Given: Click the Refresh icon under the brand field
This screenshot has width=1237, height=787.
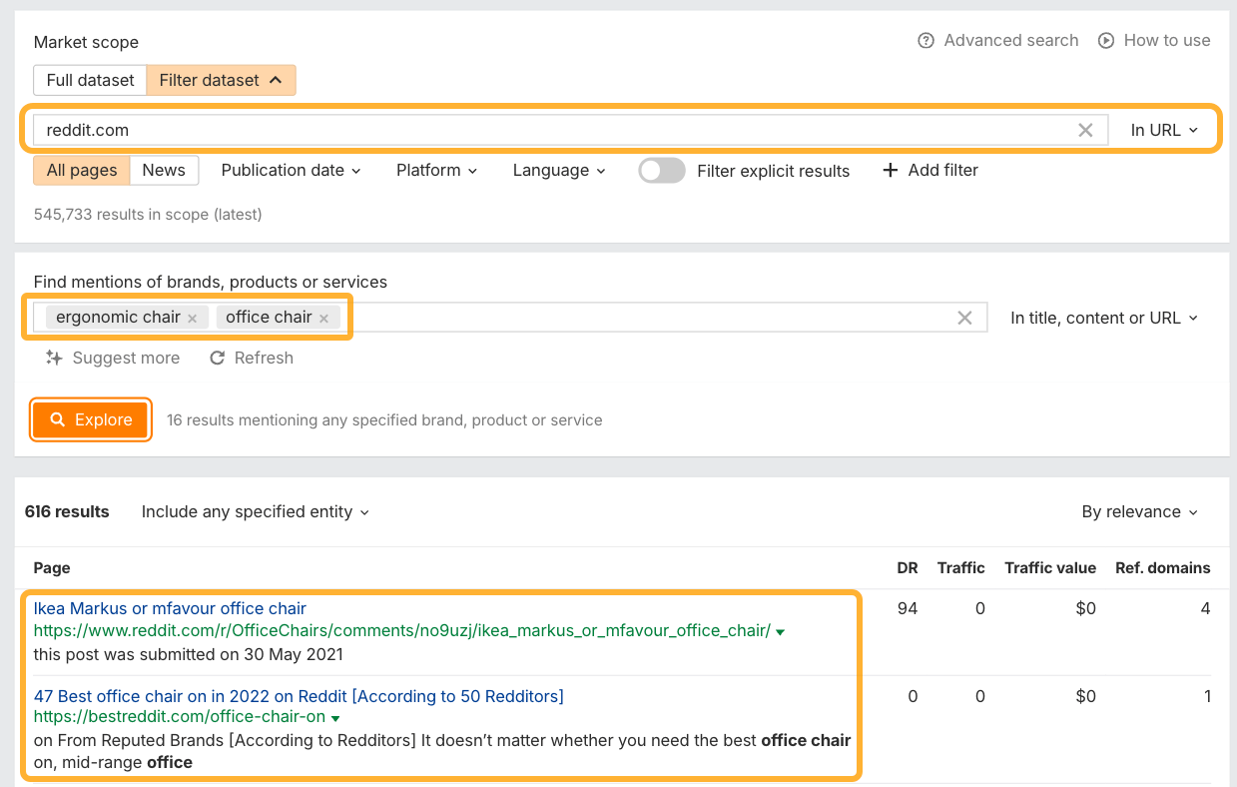Looking at the screenshot, I should tap(217, 358).
